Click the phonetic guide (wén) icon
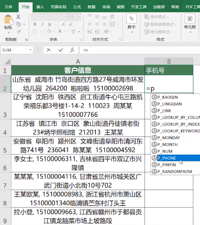The width and height of the screenshot is (200, 225). (x=73, y=31)
